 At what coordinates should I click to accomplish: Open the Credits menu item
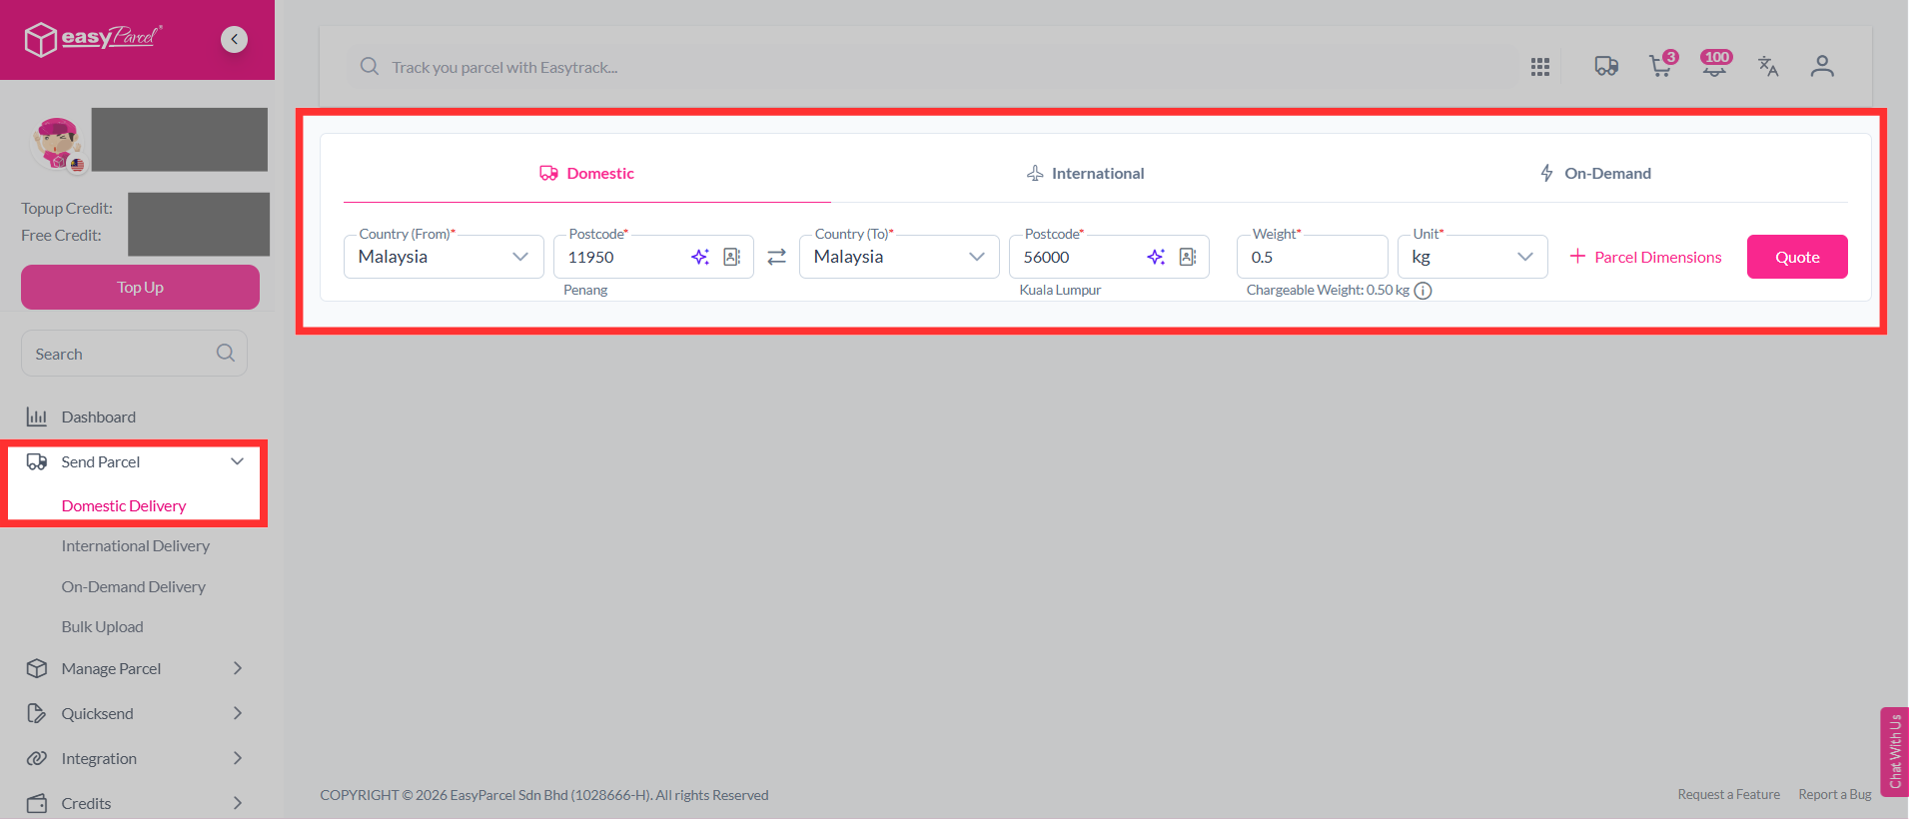tap(86, 803)
